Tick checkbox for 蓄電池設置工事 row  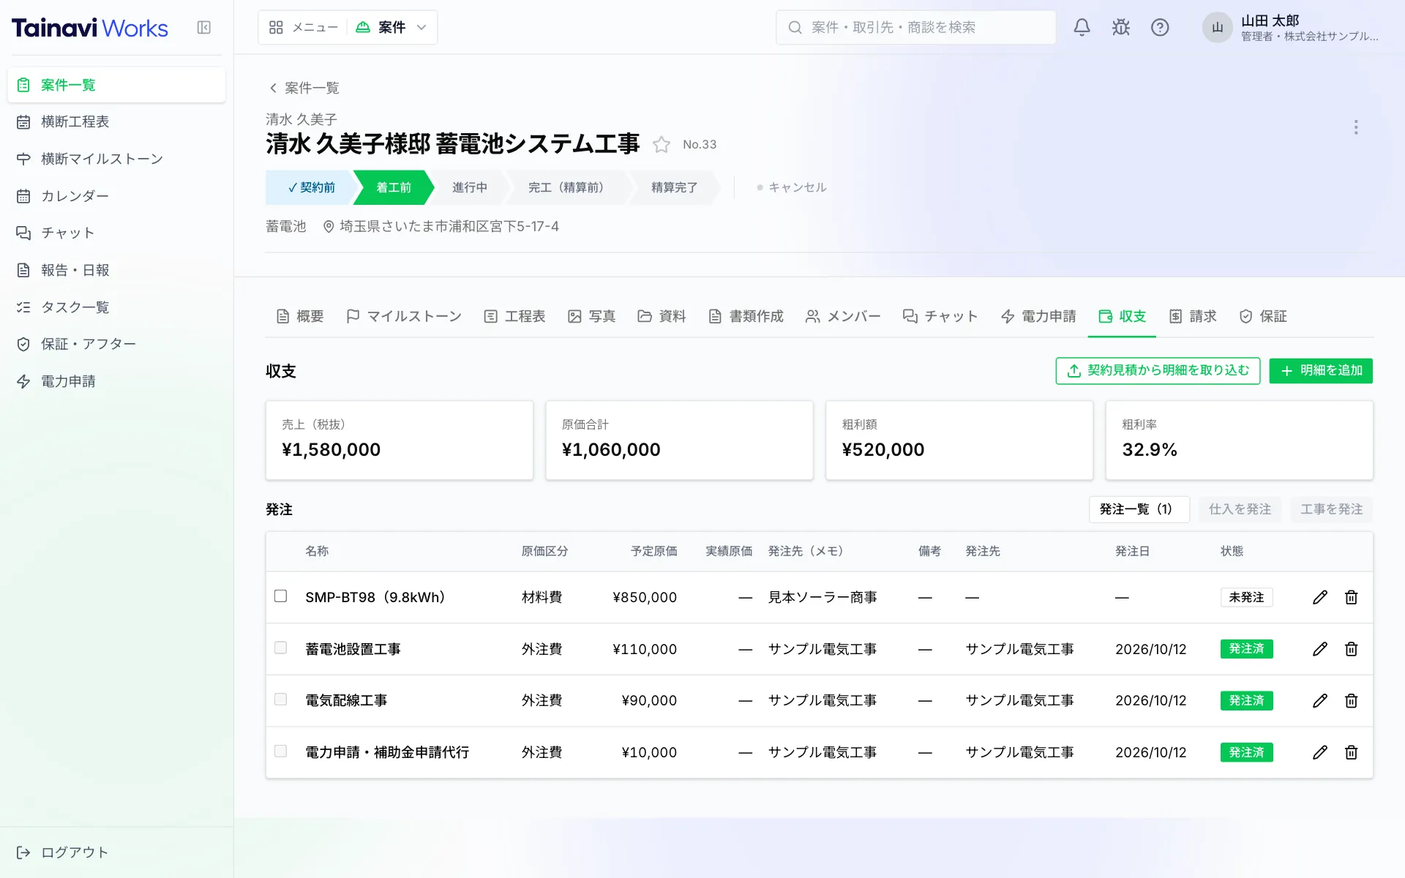(x=280, y=648)
